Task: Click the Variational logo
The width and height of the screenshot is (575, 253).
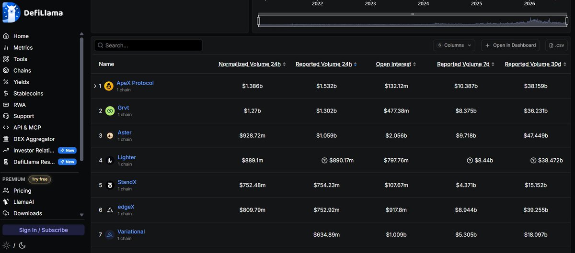Action: (x=110, y=235)
